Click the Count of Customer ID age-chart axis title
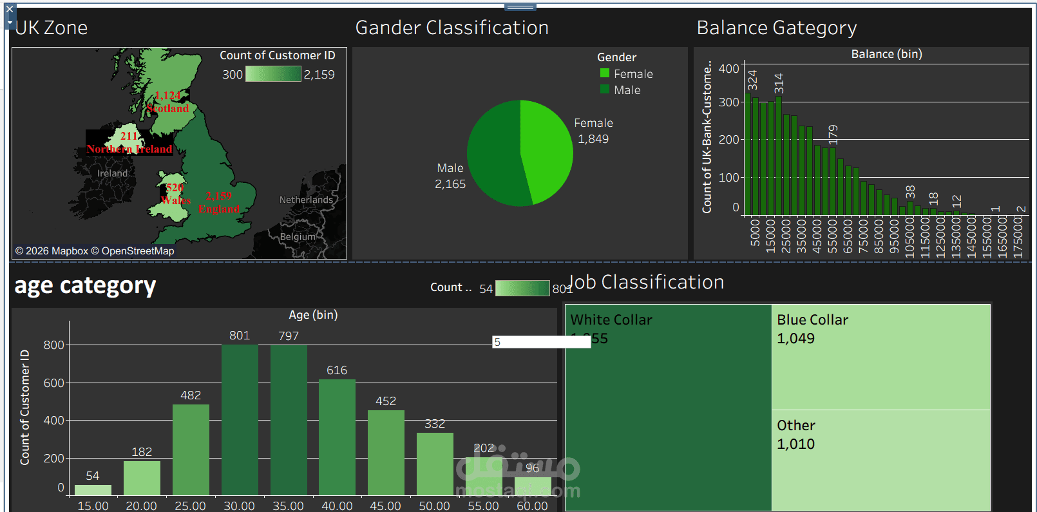1037x512 pixels. coord(24,408)
